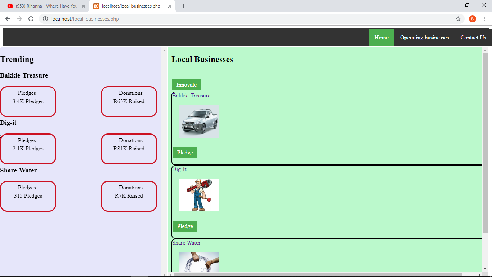Image resolution: width=492 pixels, height=277 pixels.
Task: Click the Local Businesses horizontal scrollbar
Action: [318, 275]
